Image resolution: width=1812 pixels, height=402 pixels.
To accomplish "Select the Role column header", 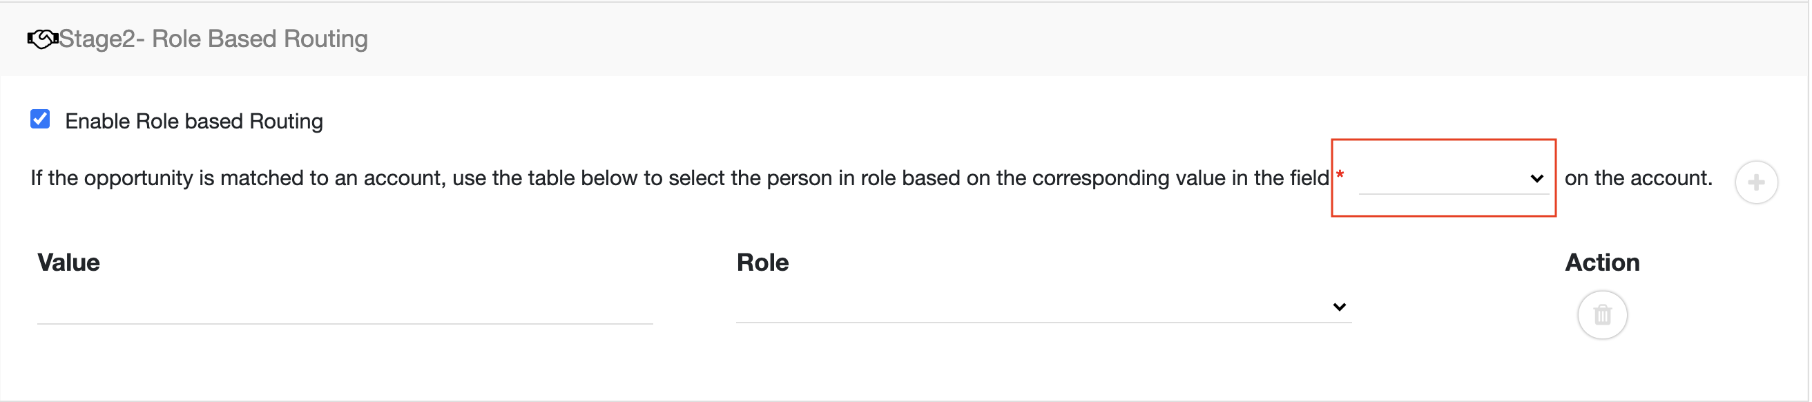I will click(762, 262).
